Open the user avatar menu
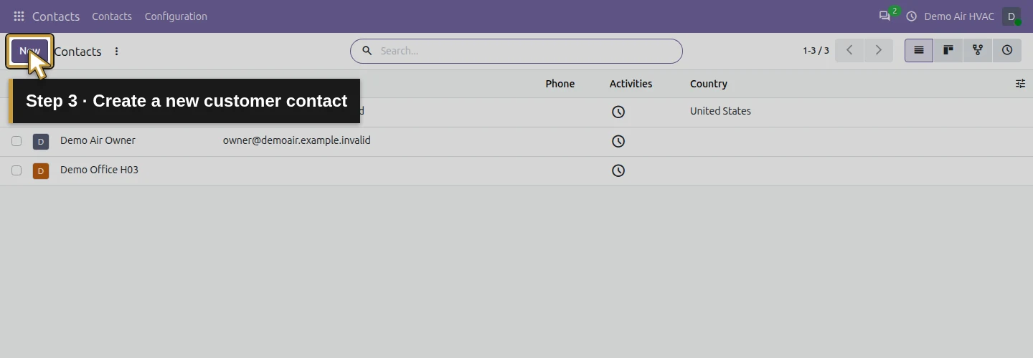The width and height of the screenshot is (1033, 358). click(x=1011, y=16)
